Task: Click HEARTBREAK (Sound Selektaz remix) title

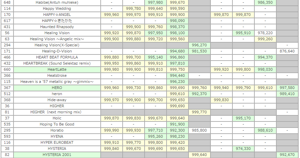Action: pyautogui.click(x=57, y=63)
